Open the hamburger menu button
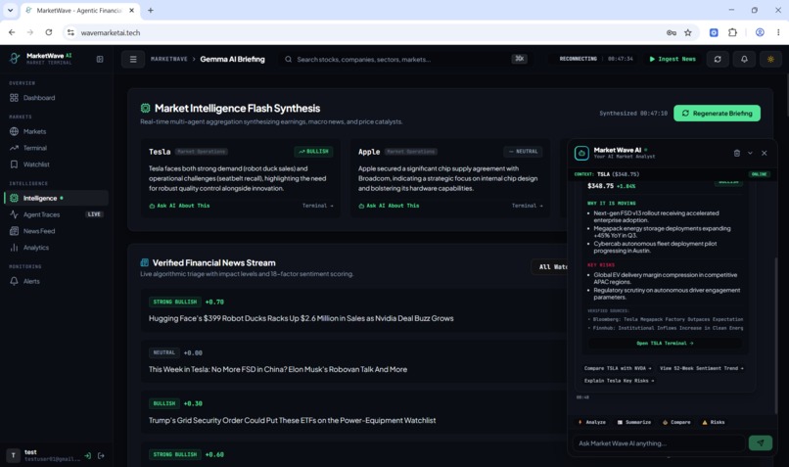 (x=133, y=59)
